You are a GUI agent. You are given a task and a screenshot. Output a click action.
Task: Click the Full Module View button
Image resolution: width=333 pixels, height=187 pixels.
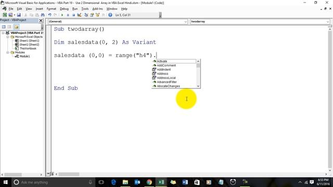tap(52, 174)
